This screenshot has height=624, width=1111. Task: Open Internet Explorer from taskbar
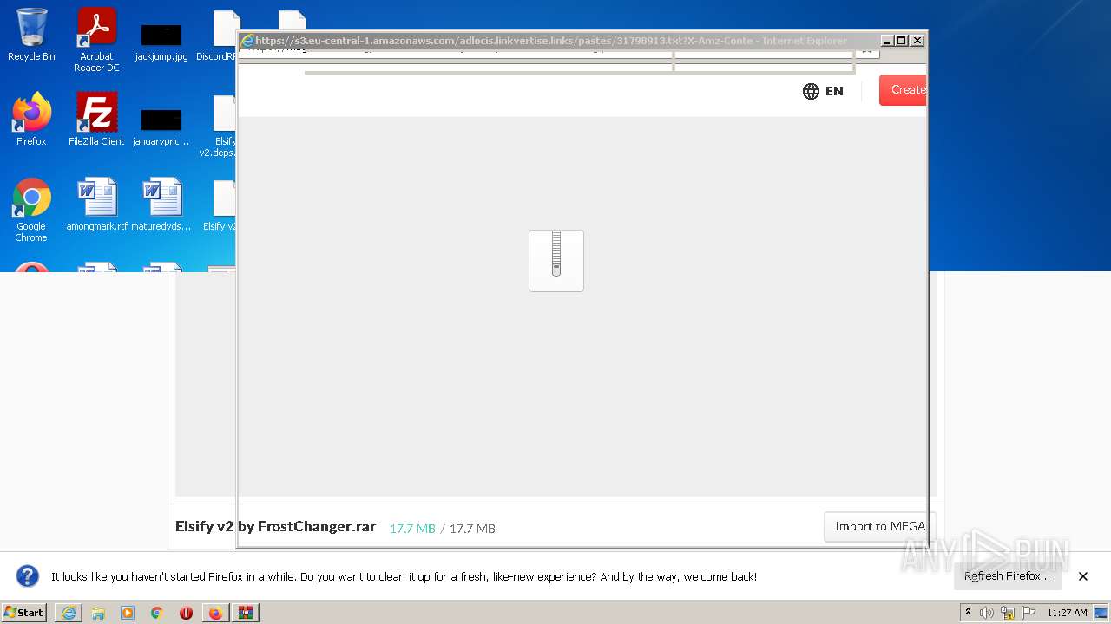point(69,613)
